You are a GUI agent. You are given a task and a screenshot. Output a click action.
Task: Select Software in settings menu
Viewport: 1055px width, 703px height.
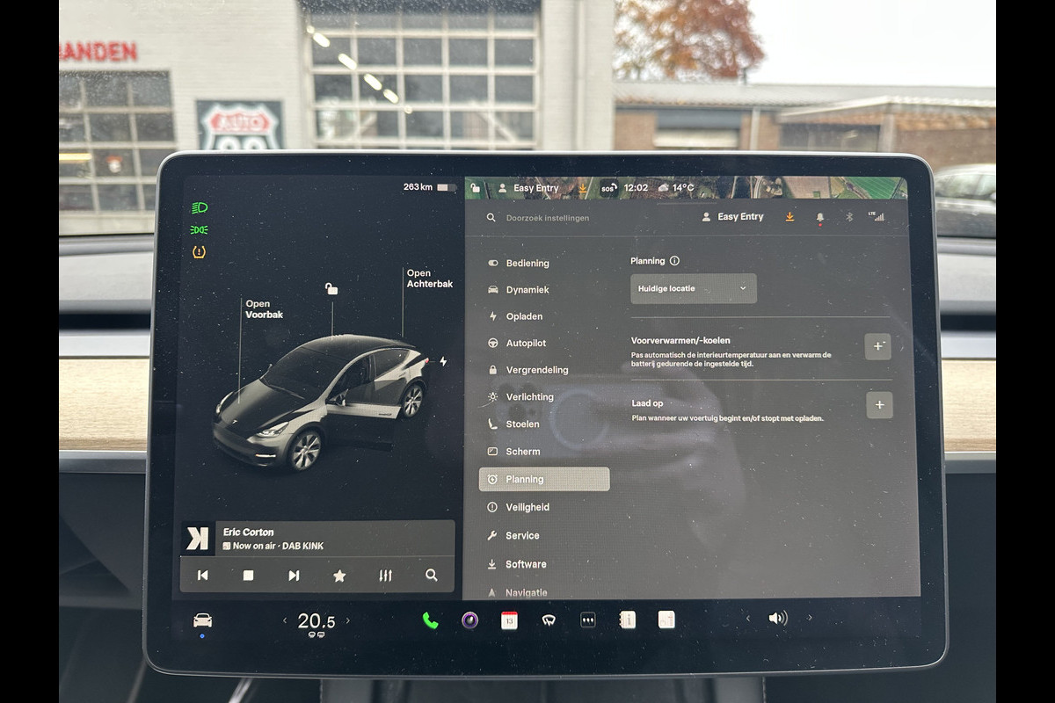(526, 564)
